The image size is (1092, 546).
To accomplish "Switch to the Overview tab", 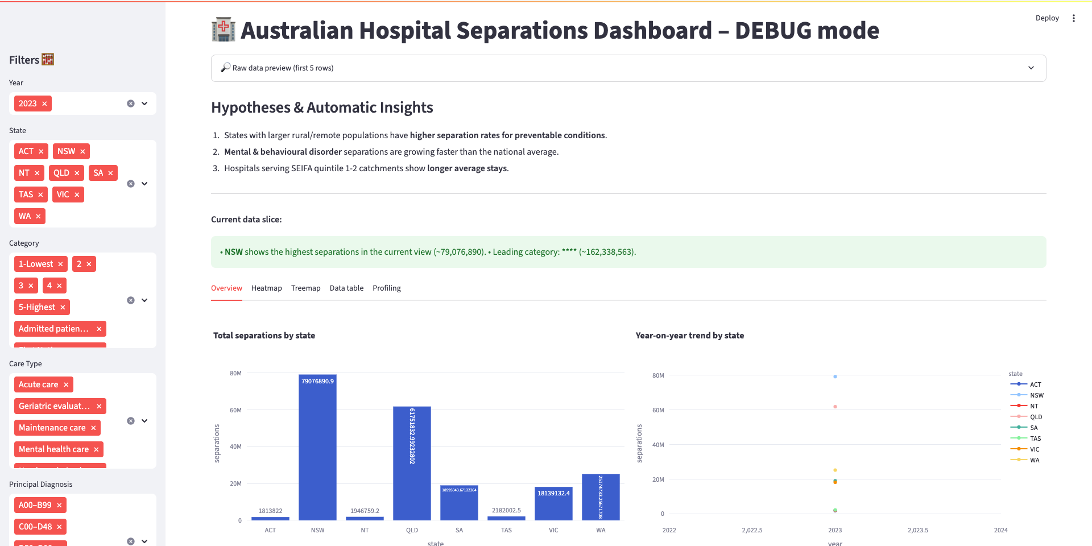I will tap(226, 288).
